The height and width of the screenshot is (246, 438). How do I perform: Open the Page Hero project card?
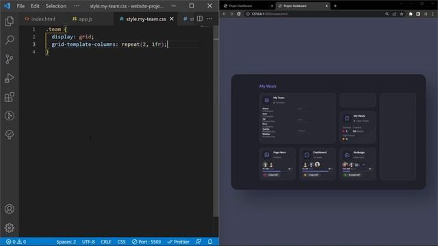tap(277, 164)
